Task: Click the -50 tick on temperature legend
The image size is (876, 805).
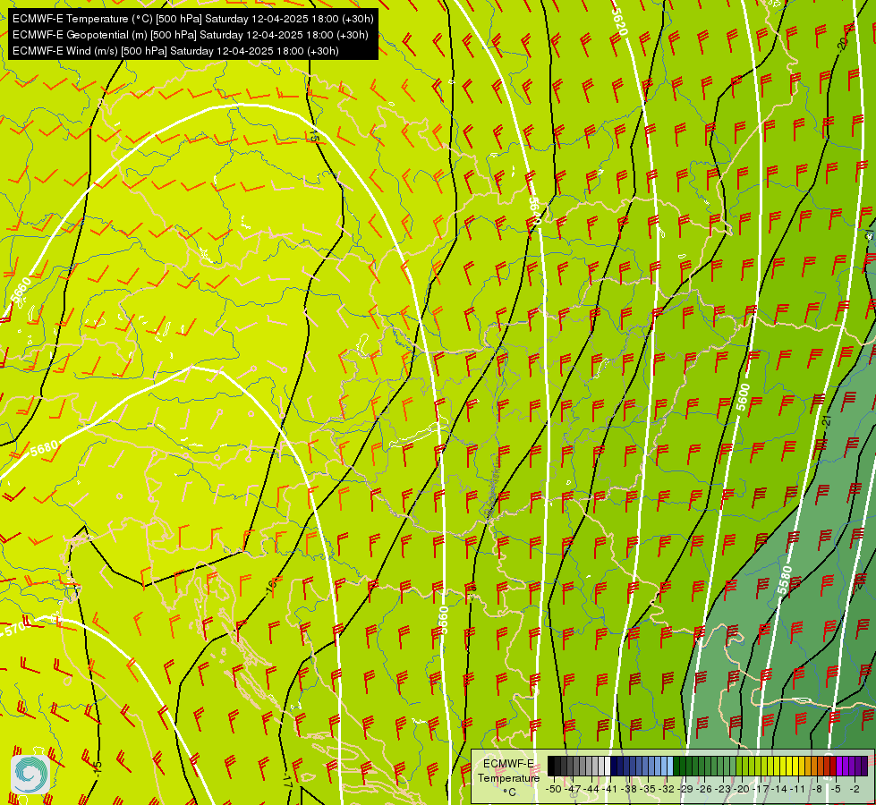Action: tap(554, 789)
